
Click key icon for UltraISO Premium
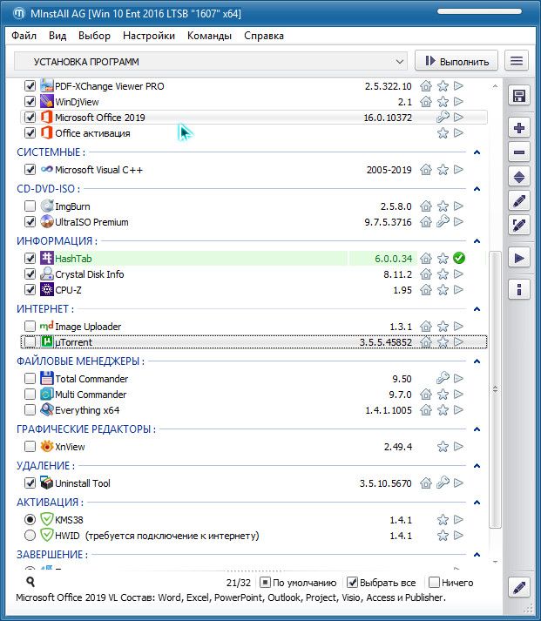pos(443,222)
